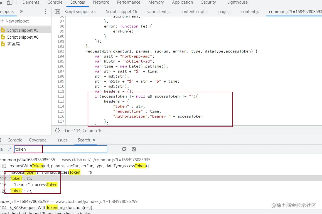Switch to page.js editor tab
Screen dimensions: 322x214
pyautogui.click(x=225, y=12)
